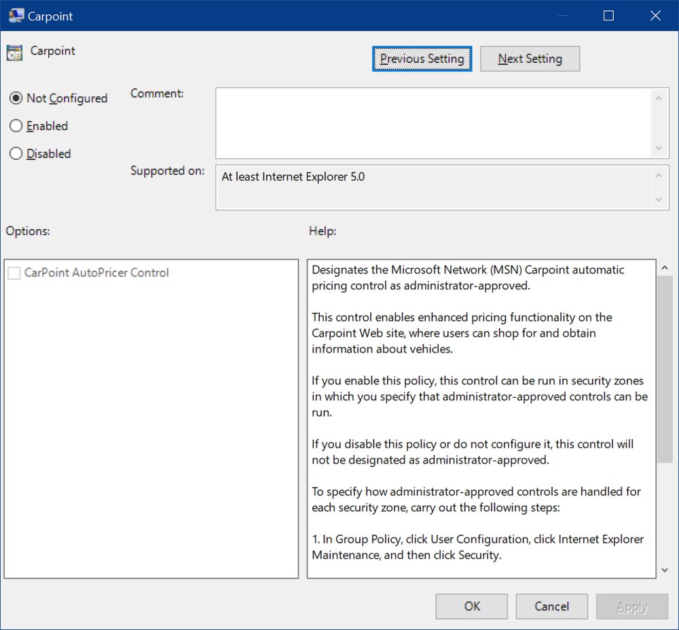Image resolution: width=679 pixels, height=630 pixels.
Task: Click help text '1. In Group Policy'
Action: (x=356, y=539)
